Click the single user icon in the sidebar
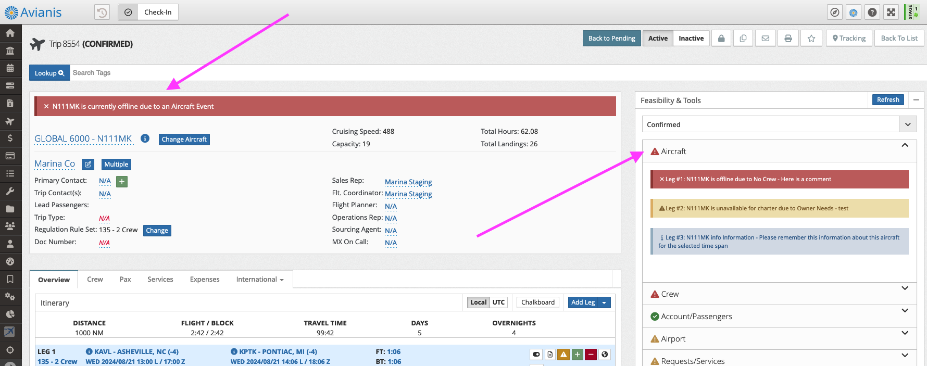The width and height of the screenshot is (927, 366). pos(10,244)
